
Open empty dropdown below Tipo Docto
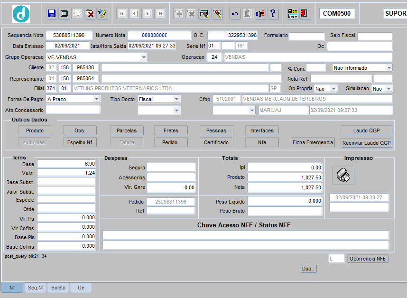[176, 110]
